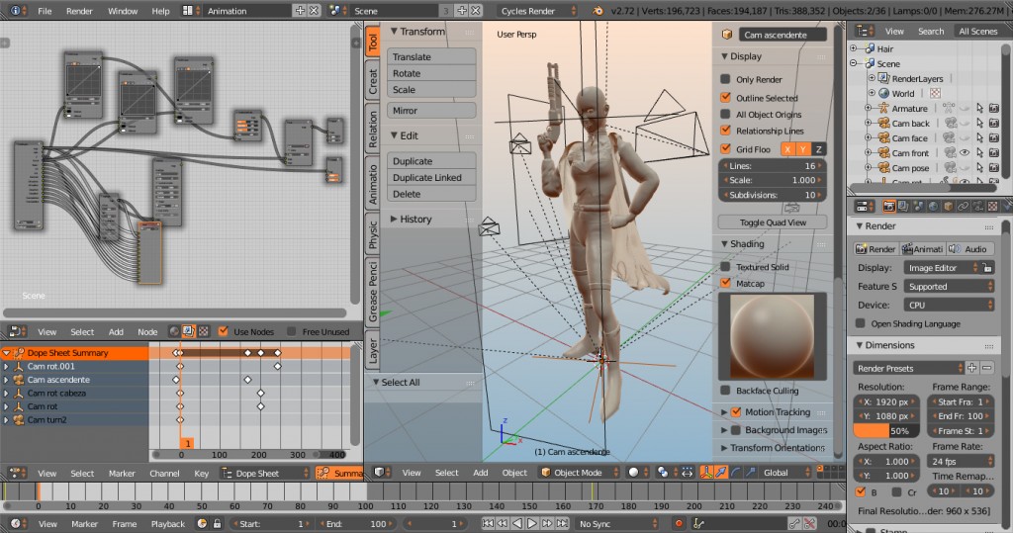Click the insert keyframes key icon
The image size is (1013, 533).
(x=794, y=523)
